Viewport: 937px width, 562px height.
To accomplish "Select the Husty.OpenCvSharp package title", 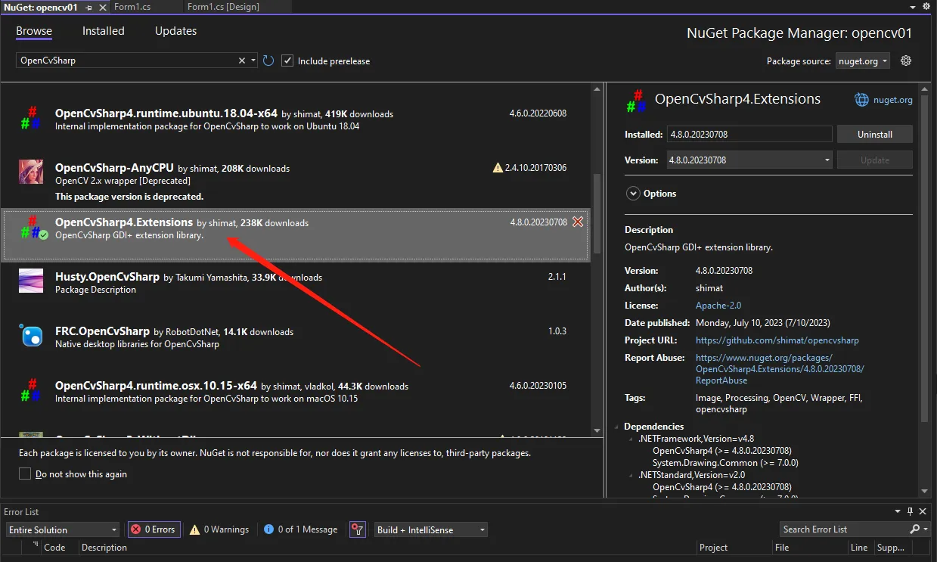I will (107, 277).
